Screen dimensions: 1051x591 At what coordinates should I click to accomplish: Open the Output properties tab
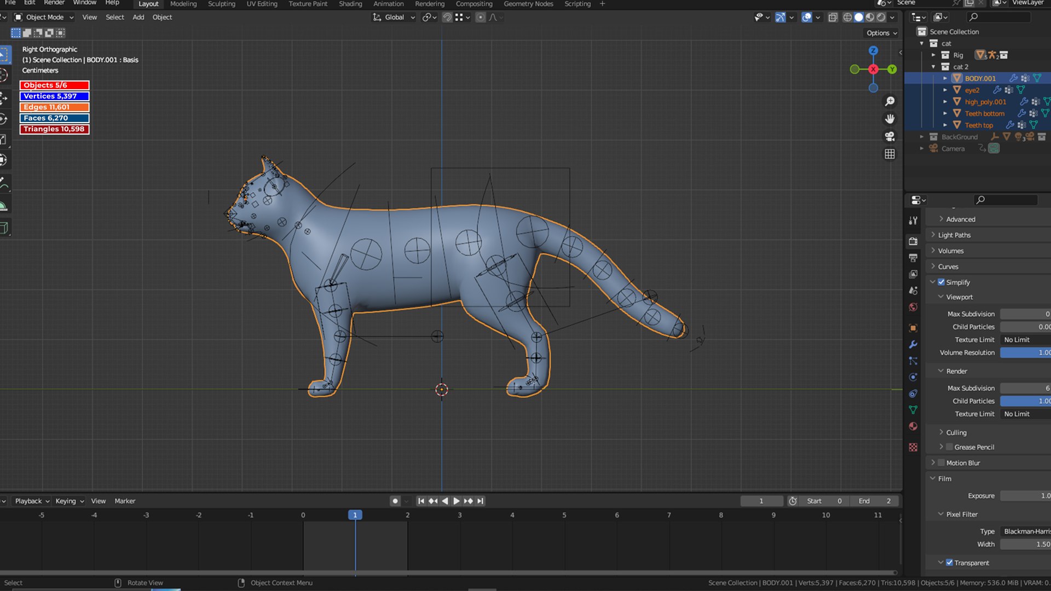coord(913,257)
